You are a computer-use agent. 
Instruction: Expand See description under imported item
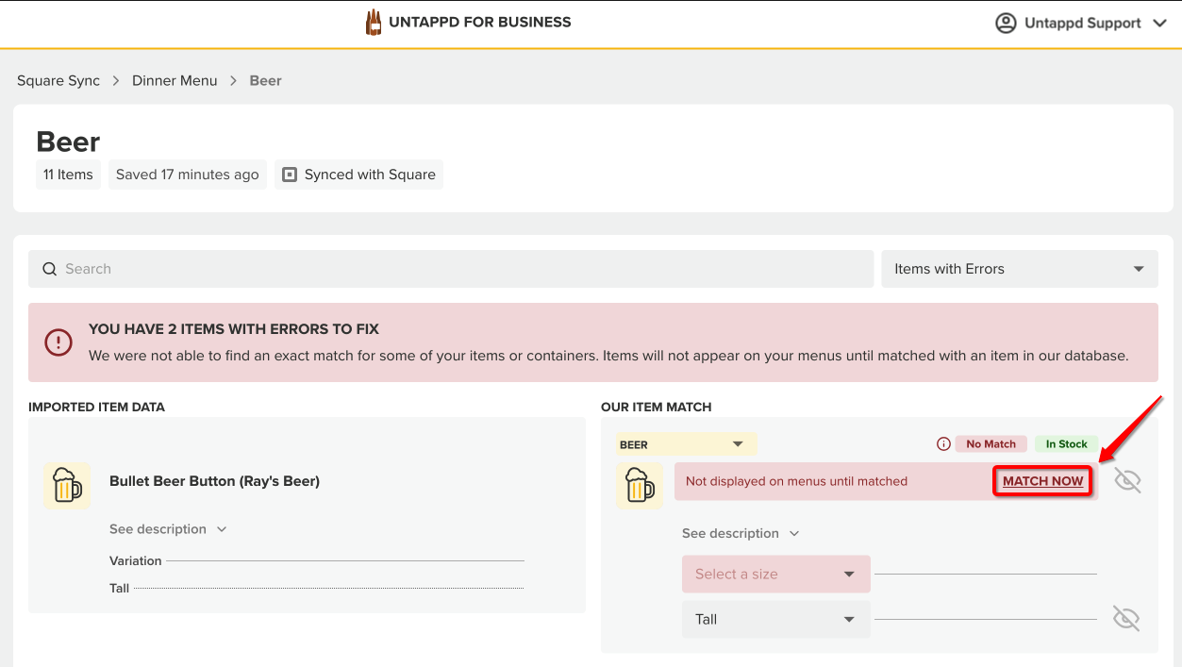click(168, 529)
